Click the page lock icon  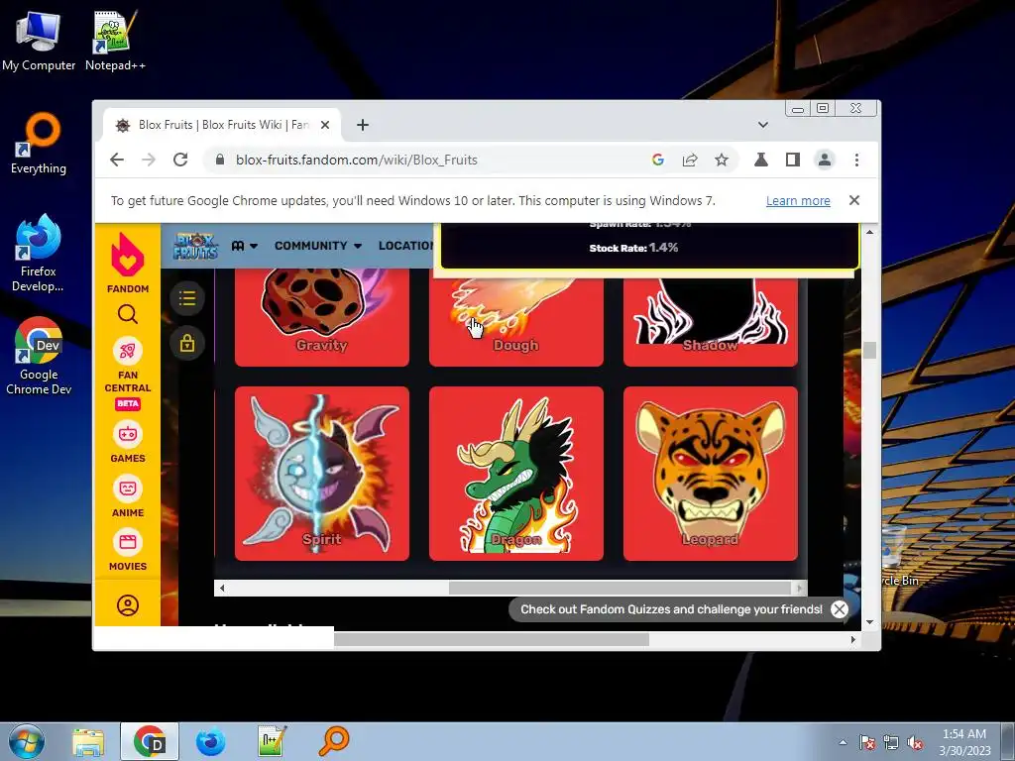(x=187, y=343)
